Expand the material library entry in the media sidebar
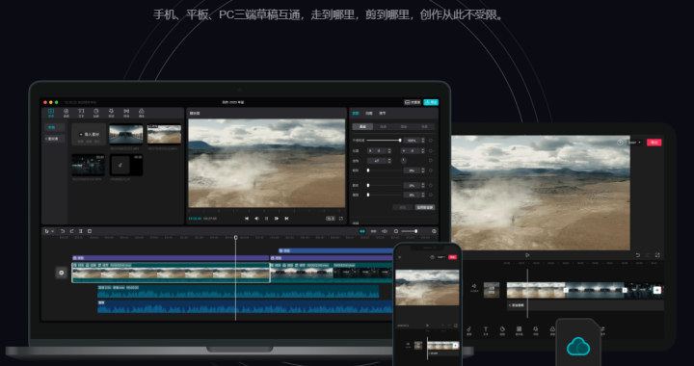This screenshot has height=366, width=694. click(x=54, y=139)
